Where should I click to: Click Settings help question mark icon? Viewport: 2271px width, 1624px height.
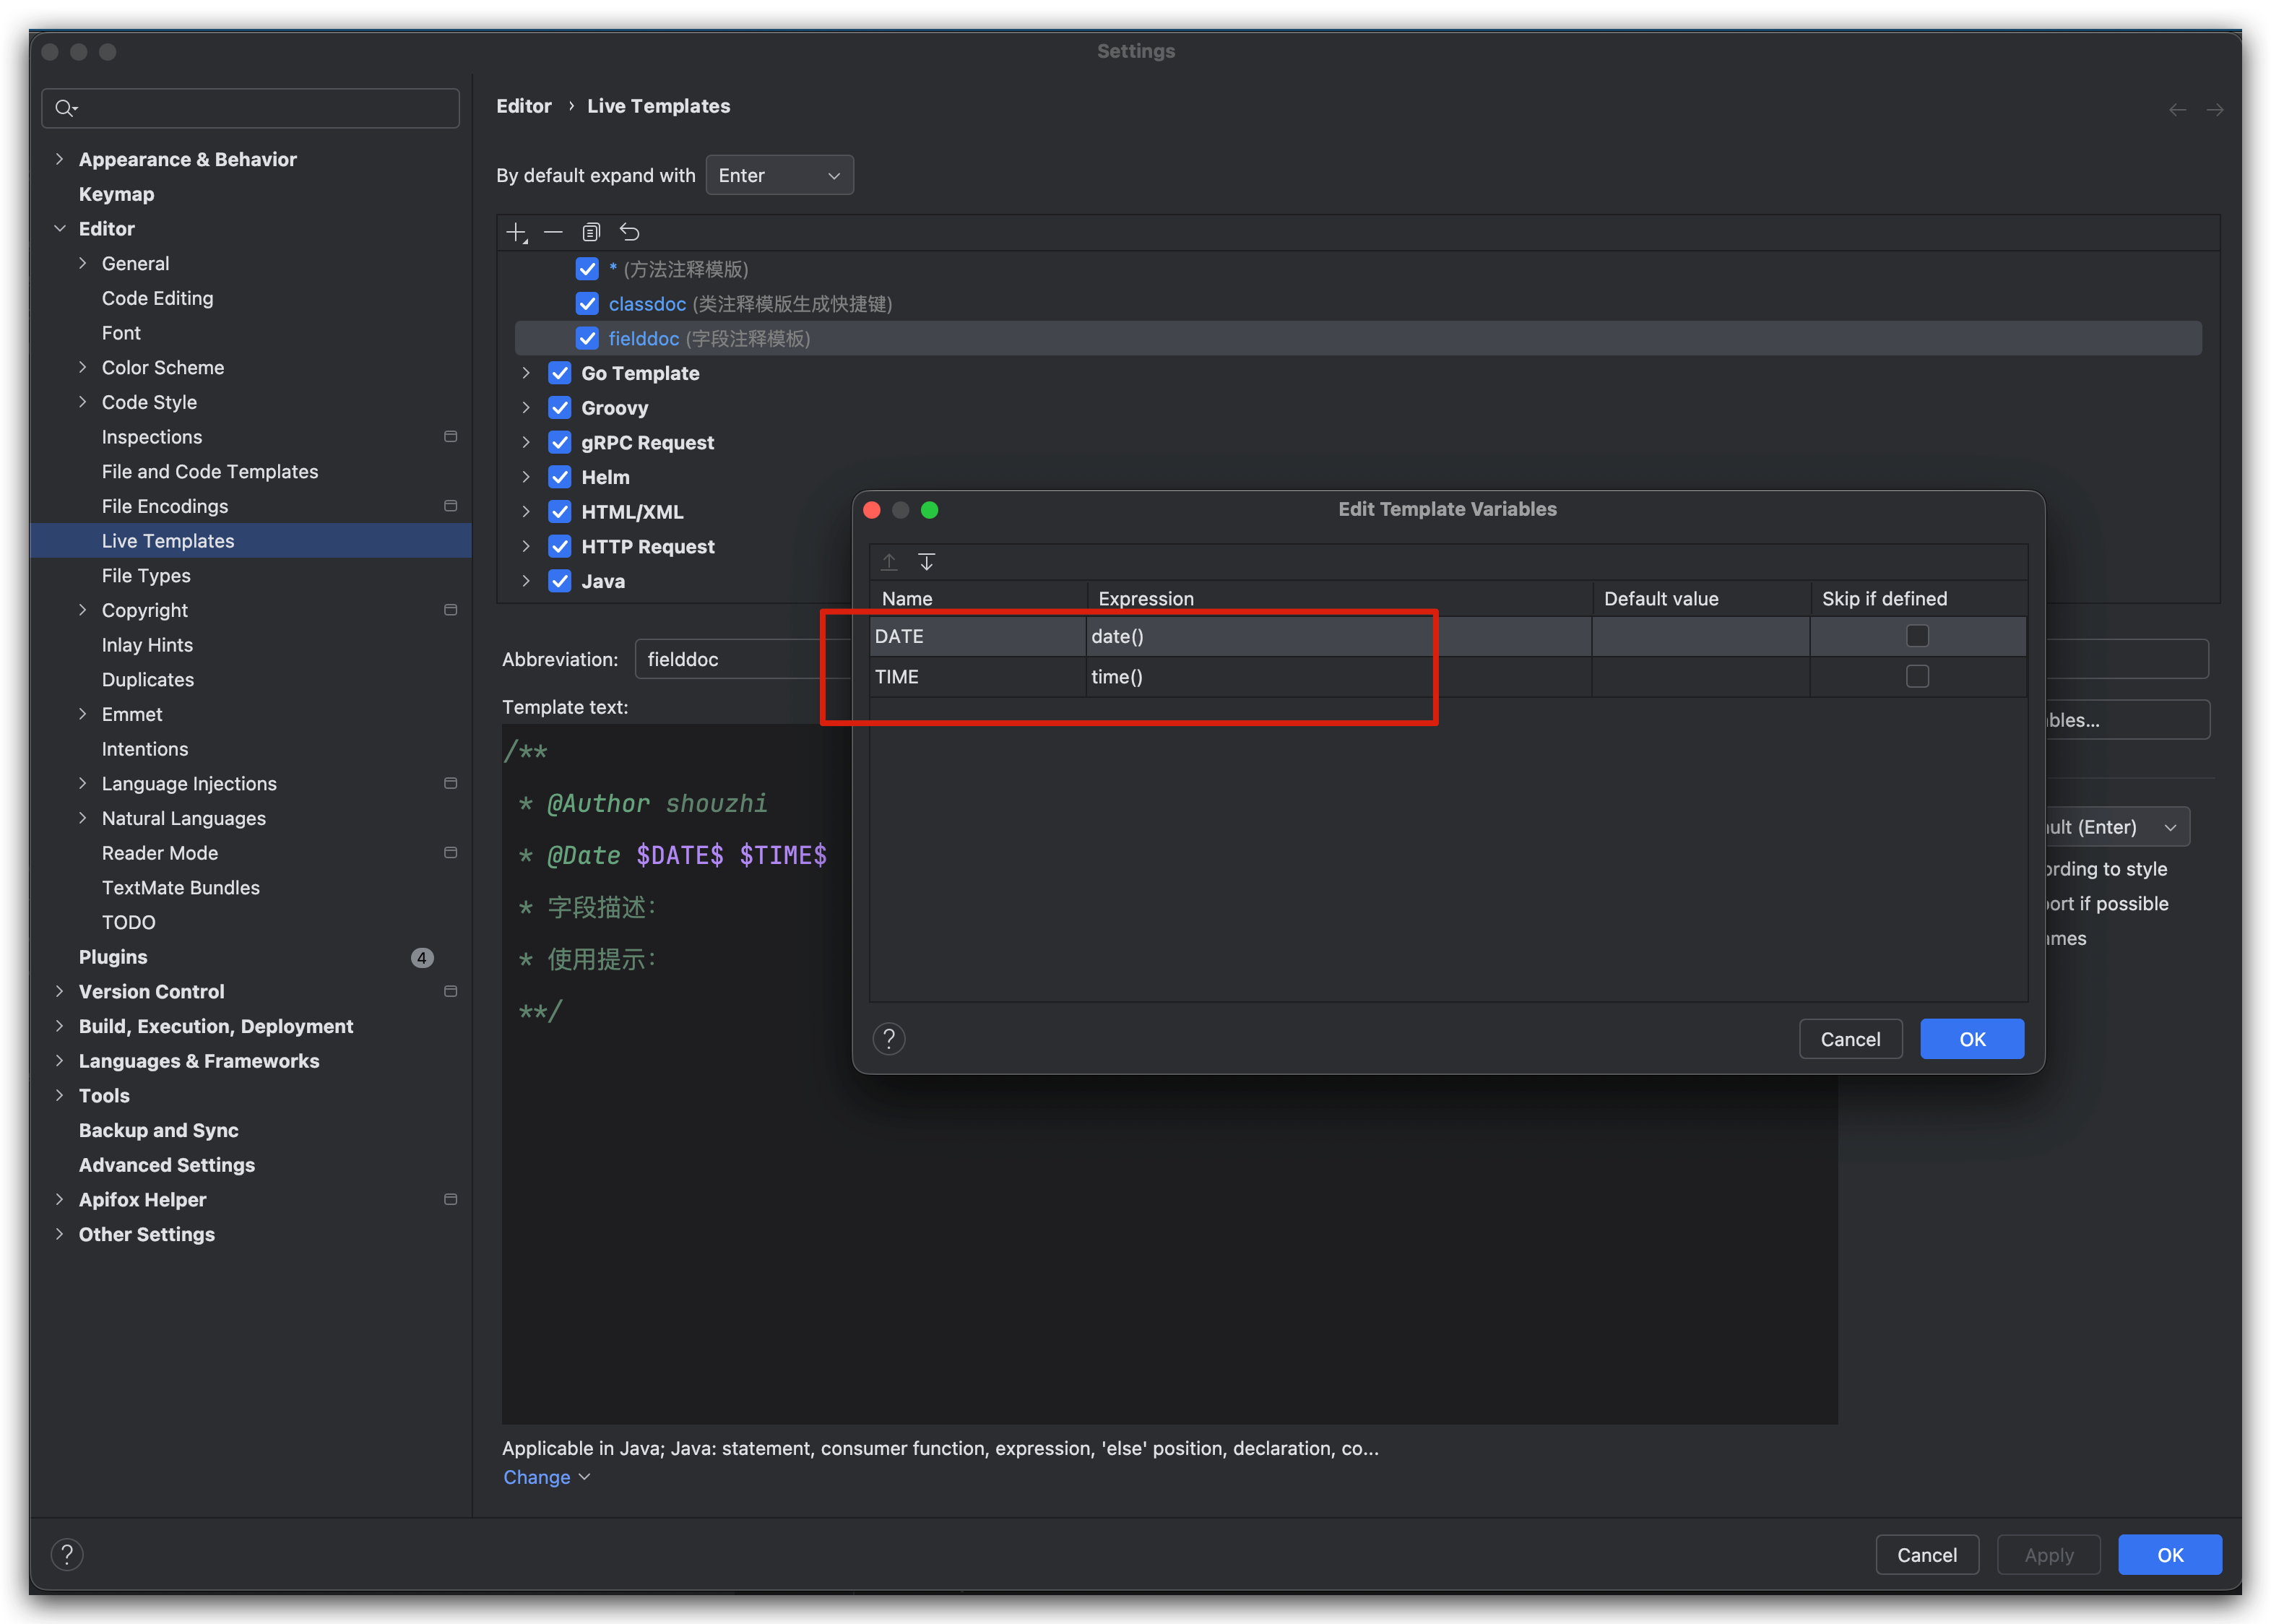coord(67,1554)
